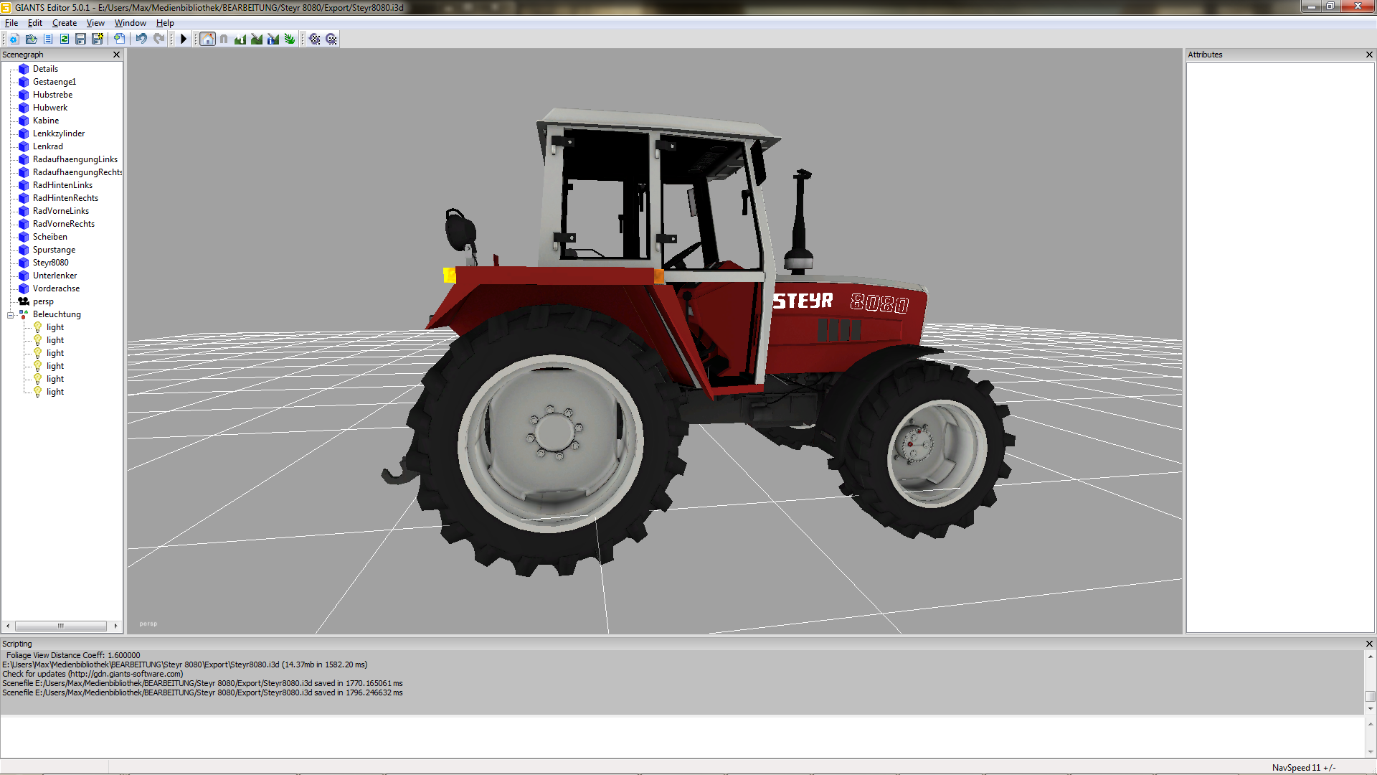Viewport: 1377px width, 775px height.
Task: Click the "Check for updates" log line
Action: click(x=93, y=674)
